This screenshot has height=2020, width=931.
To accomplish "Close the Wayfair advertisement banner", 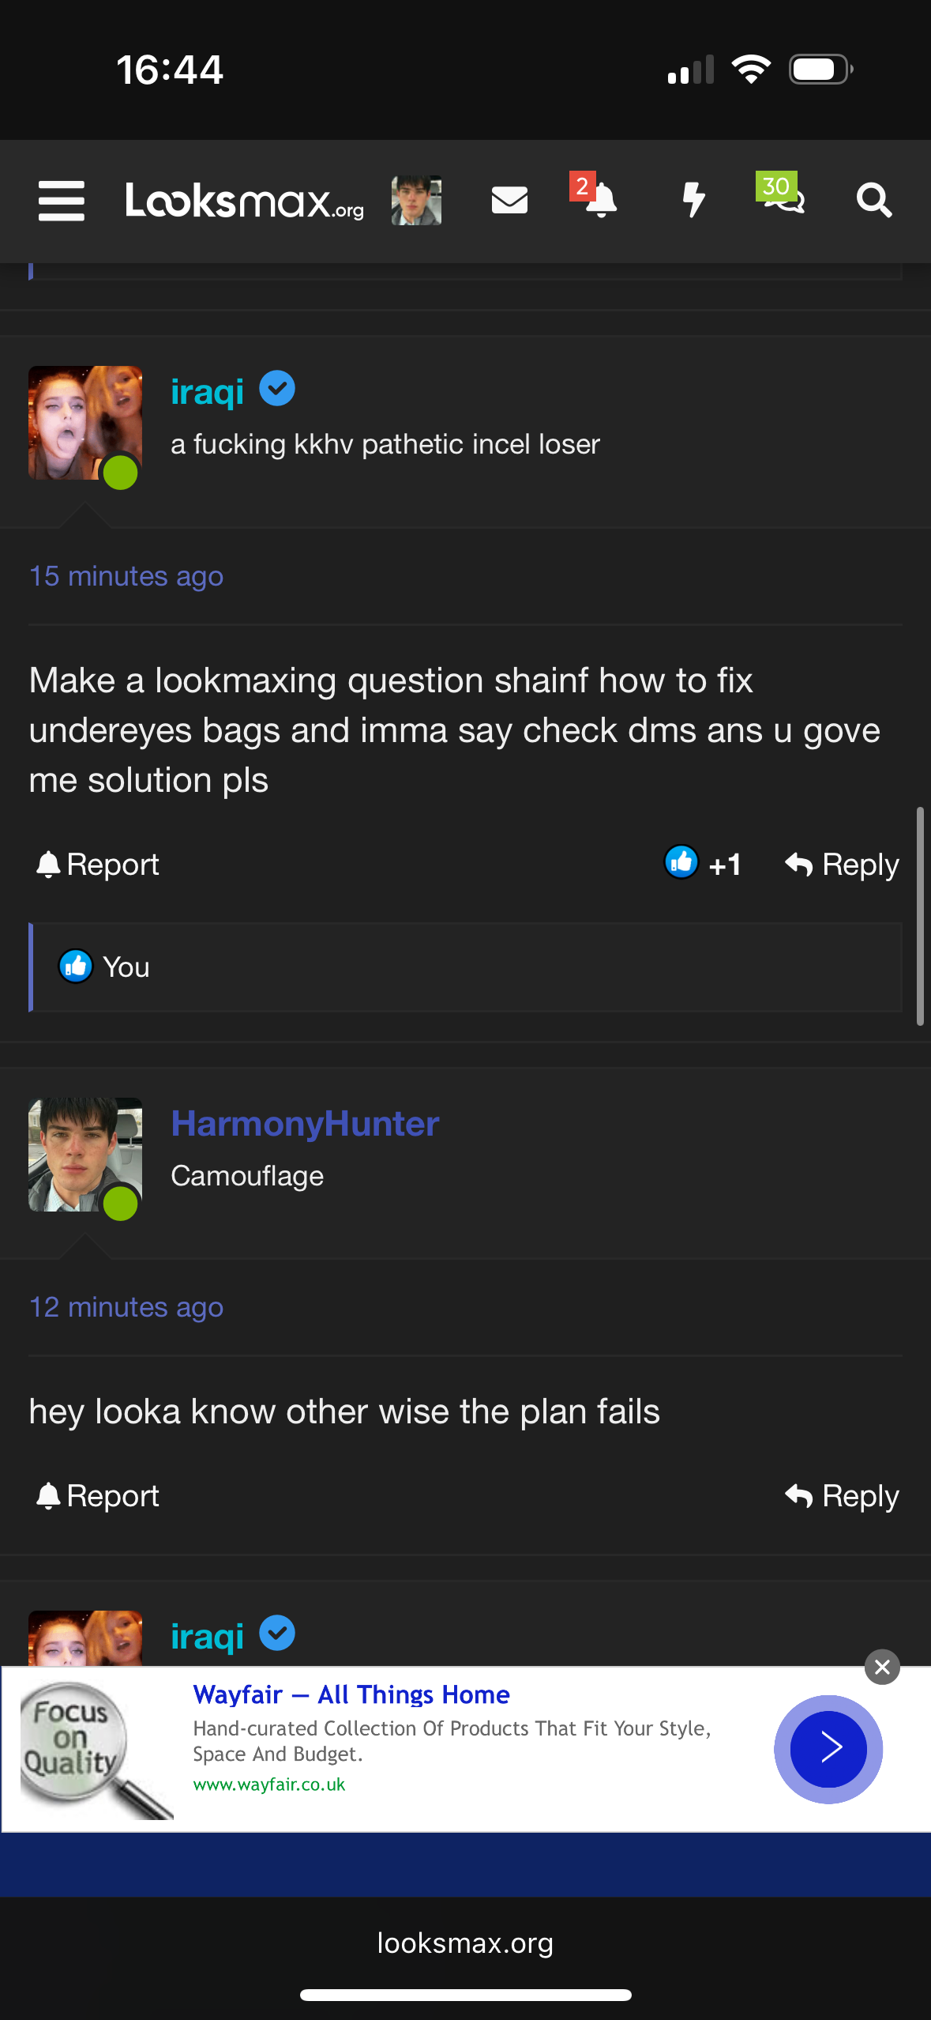I will tap(882, 1667).
